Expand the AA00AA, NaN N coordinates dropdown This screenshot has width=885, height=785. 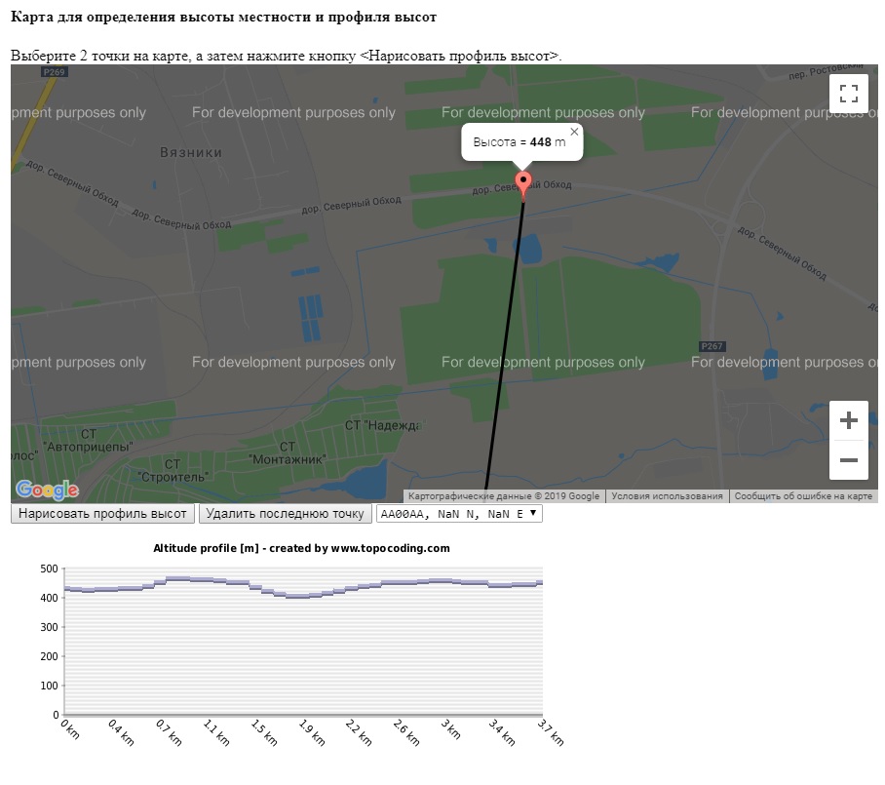tap(458, 513)
